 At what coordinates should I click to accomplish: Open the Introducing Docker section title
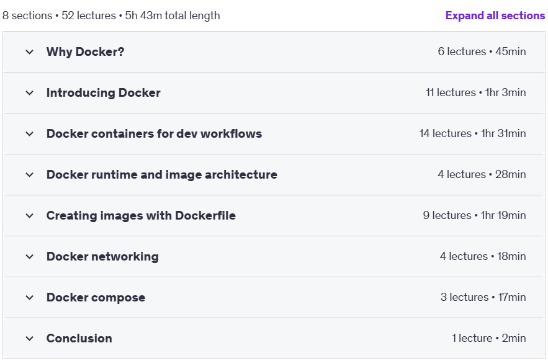pos(104,92)
